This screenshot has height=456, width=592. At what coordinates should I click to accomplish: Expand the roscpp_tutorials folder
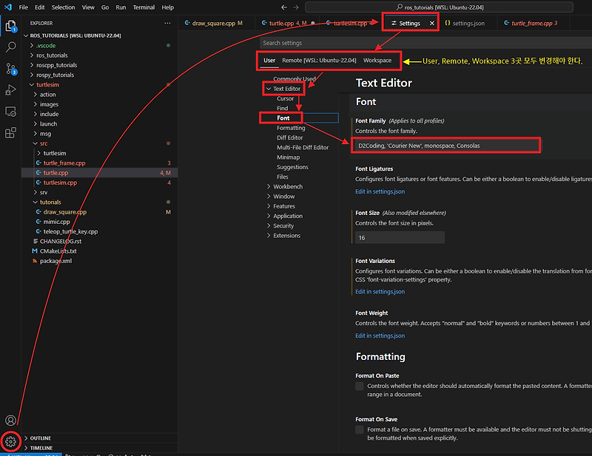click(x=32, y=65)
